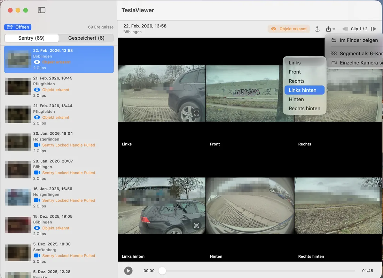383x278 pixels.
Task: Choose Segment als 6-Kamera export entry
Action: (x=355, y=54)
